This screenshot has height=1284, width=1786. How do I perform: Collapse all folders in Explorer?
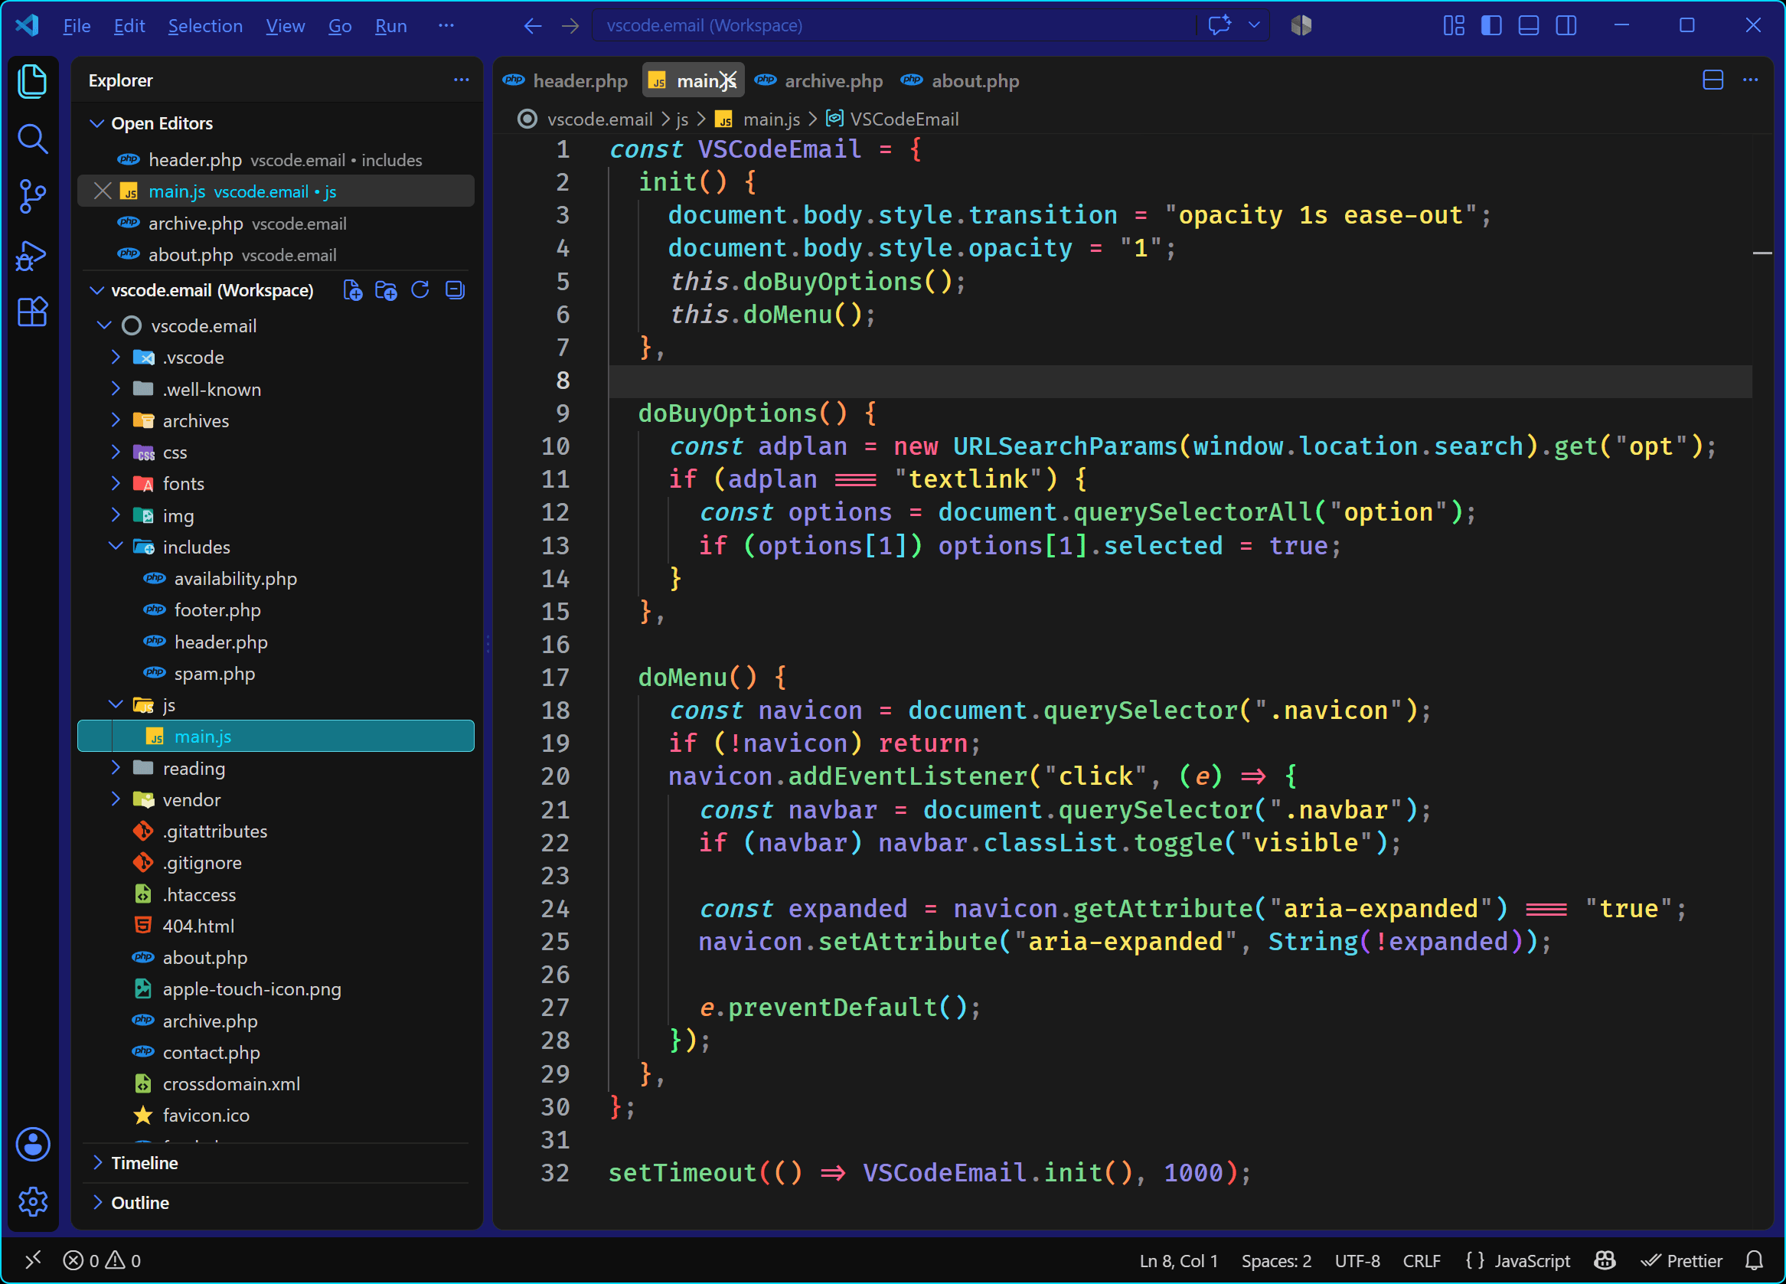(455, 290)
